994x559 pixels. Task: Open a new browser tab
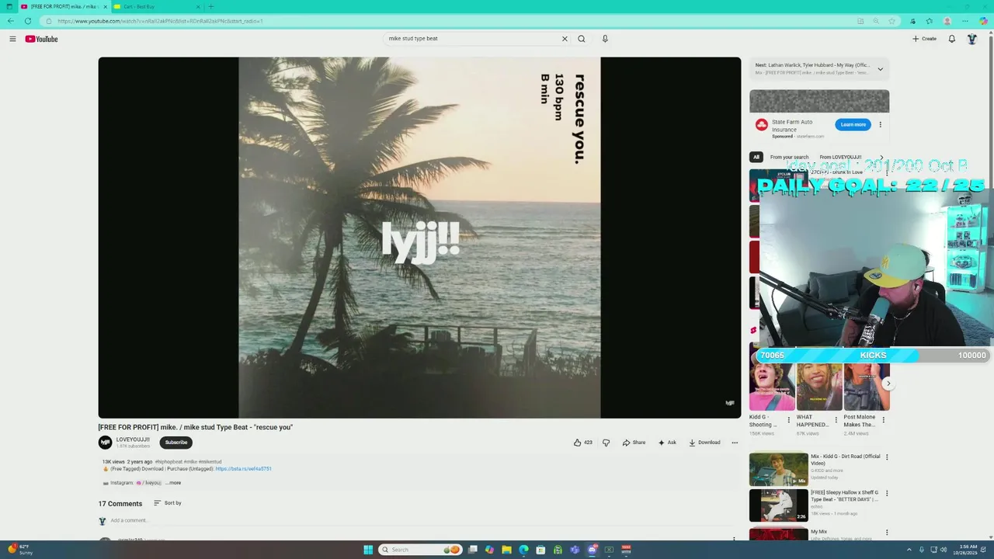pyautogui.click(x=210, y=6)
